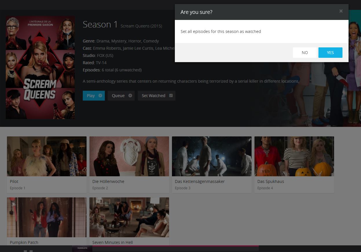The width and height of the screenshot is (361, 252).
Task: Open the Scream Queens (2015) show link
Action: pyautogui.click(x=141, y=26)
